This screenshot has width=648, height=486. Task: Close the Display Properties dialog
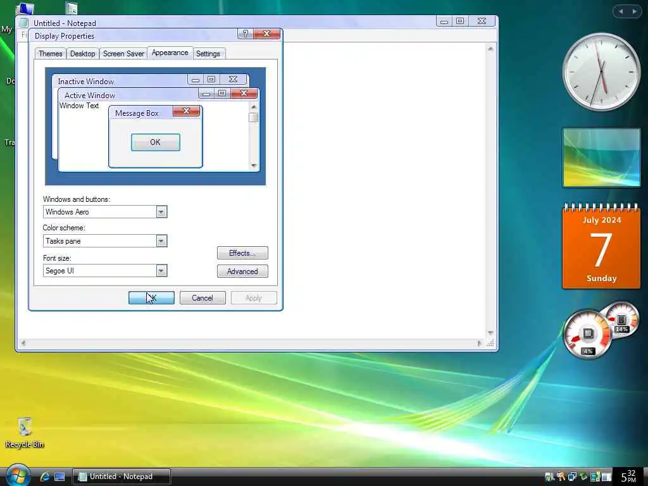[x=266, y=34]
